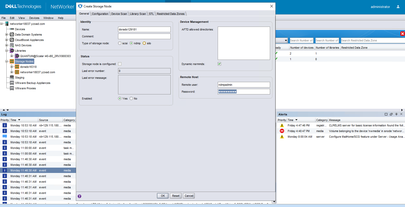Viewport: 405px width, 207px height.
Task: Click the VMware Backup Appliances icon
Action: (12, 83)
